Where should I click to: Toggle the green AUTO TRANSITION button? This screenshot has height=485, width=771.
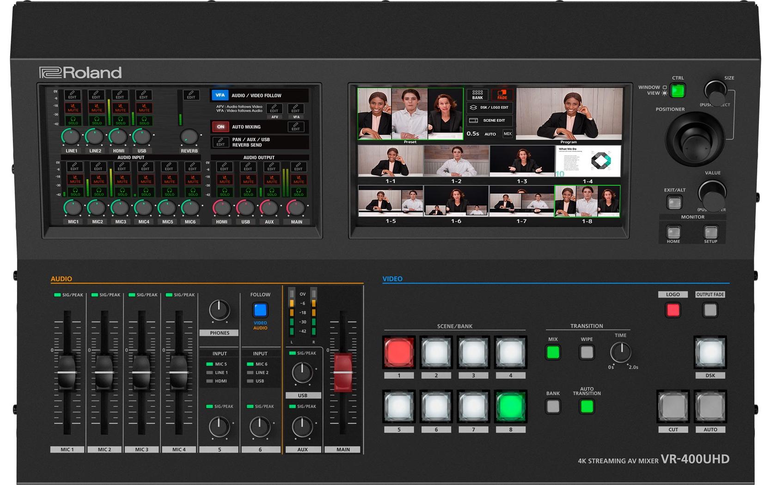point(587,406)
